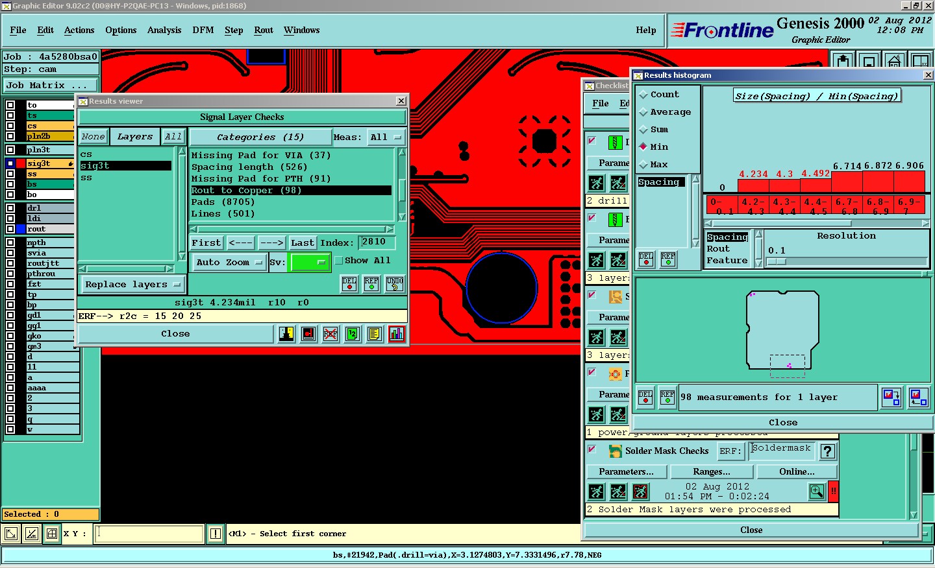The width and height of the screenshot is (935, 568).
Task: Click the Online... button in Solder Mask Checks
Action: [797, 472]
